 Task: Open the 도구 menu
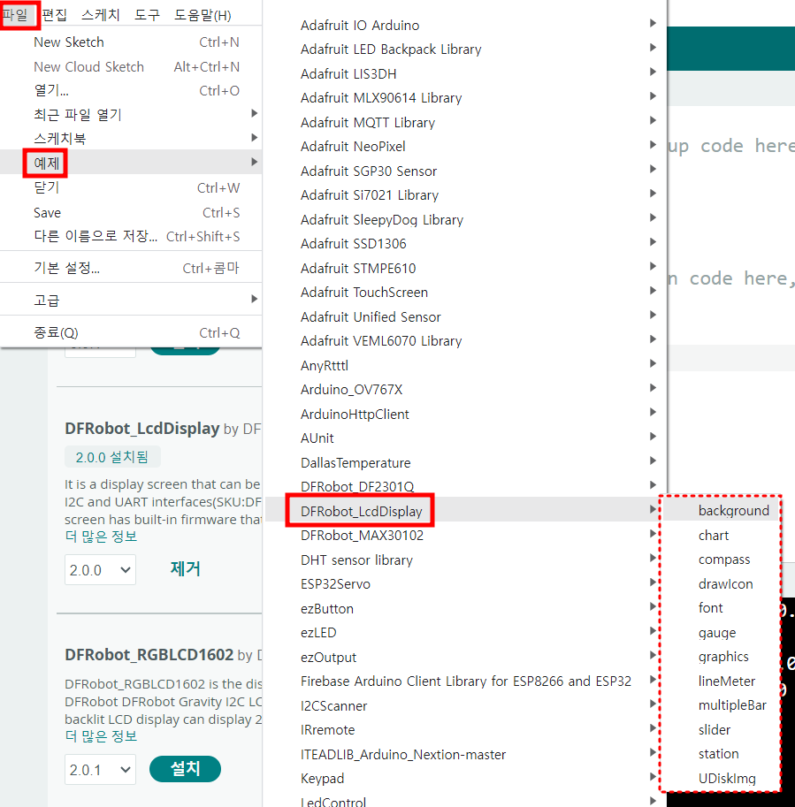[148, 15]
